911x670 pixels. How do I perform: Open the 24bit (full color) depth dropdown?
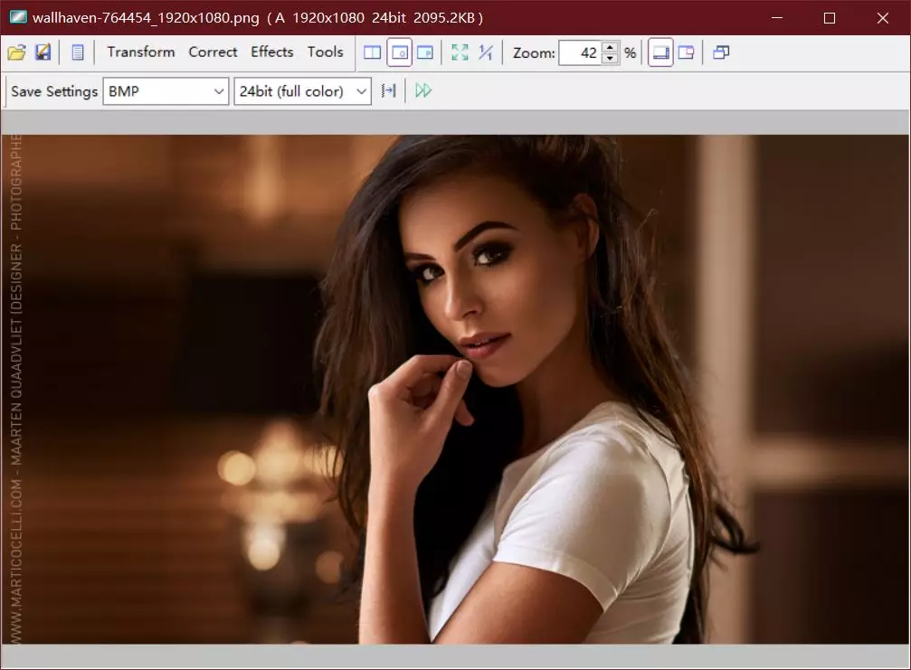pyautogui.click(x=303, y=91)
